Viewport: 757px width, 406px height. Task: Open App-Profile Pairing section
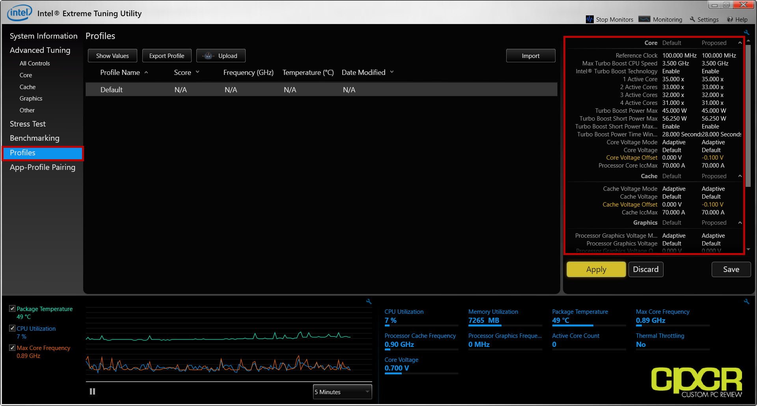click(43, 167)
